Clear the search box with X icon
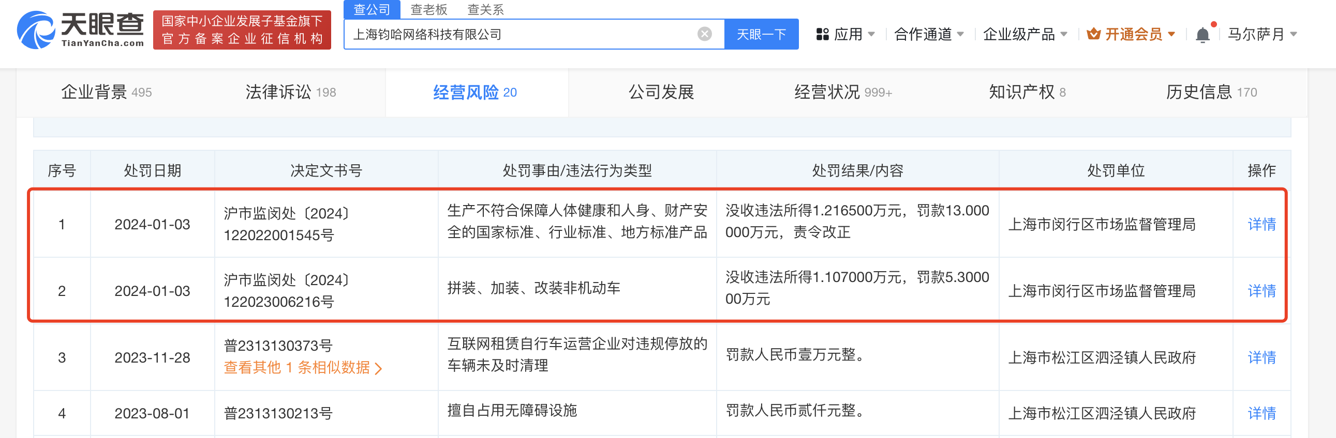The image size is (1336, 438). click(x=704, y=34)
